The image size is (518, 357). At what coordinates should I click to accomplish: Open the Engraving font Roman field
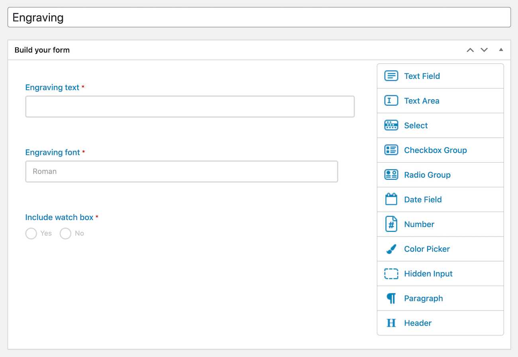pyautogui.click(x=182, y=171)
